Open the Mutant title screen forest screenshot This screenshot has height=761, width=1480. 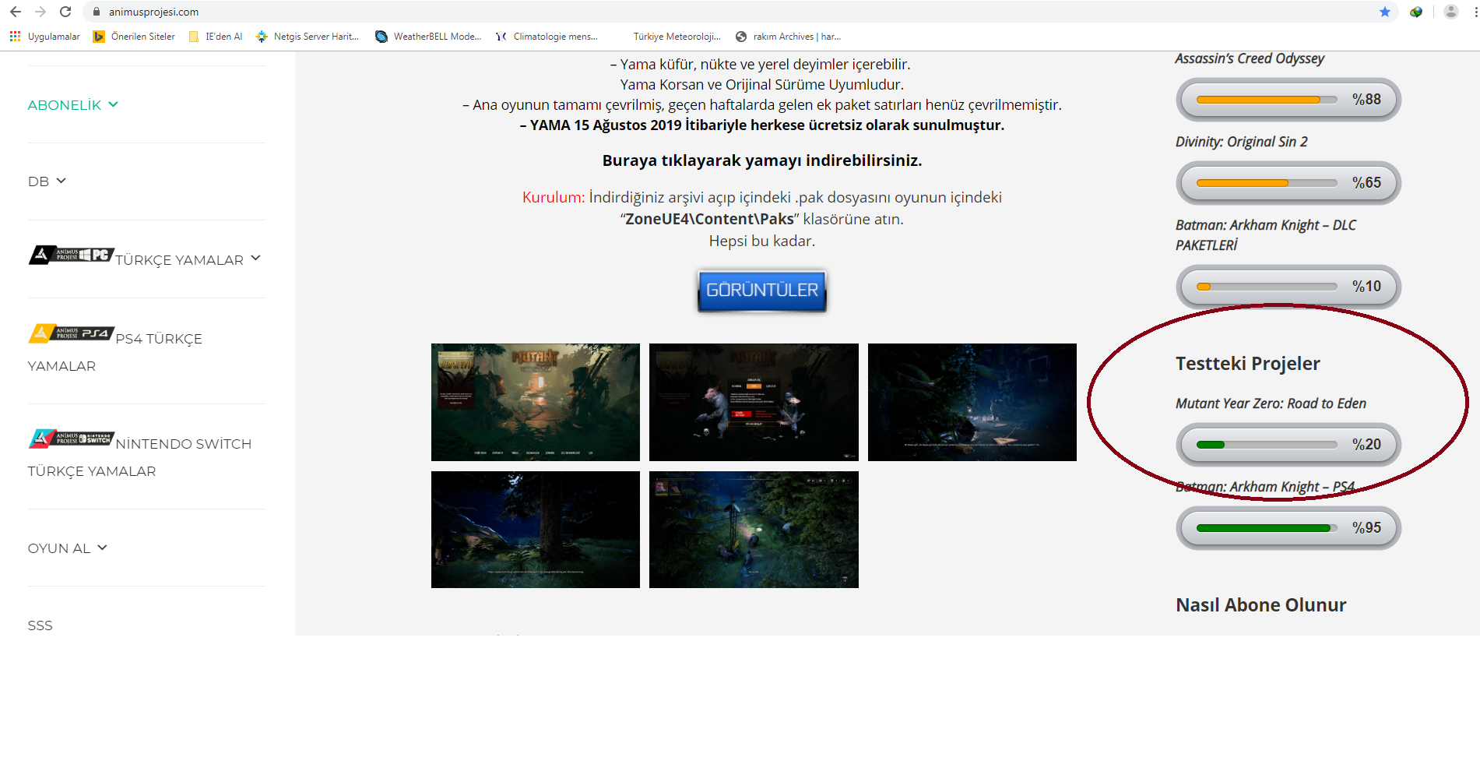536,402
